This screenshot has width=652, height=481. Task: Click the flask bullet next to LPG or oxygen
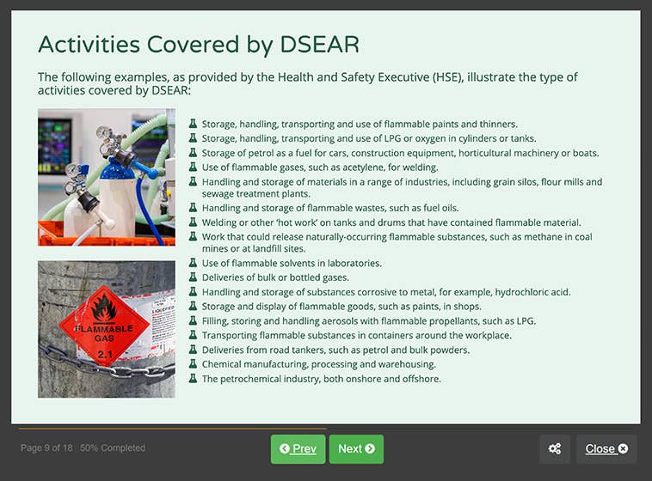194,138
